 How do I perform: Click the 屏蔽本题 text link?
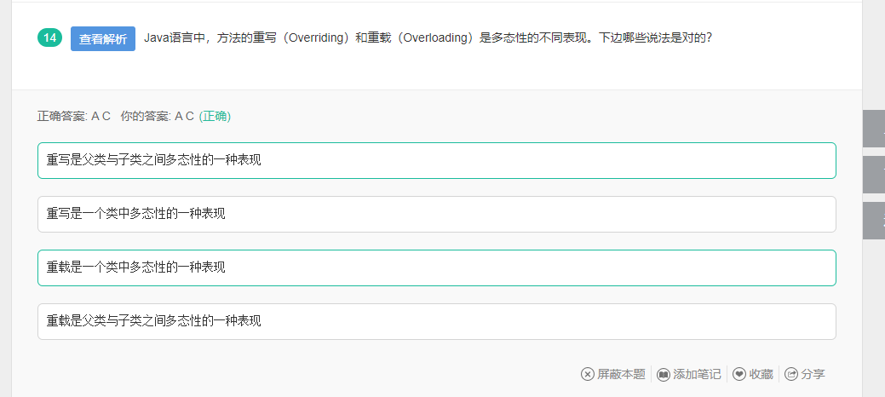621,374
